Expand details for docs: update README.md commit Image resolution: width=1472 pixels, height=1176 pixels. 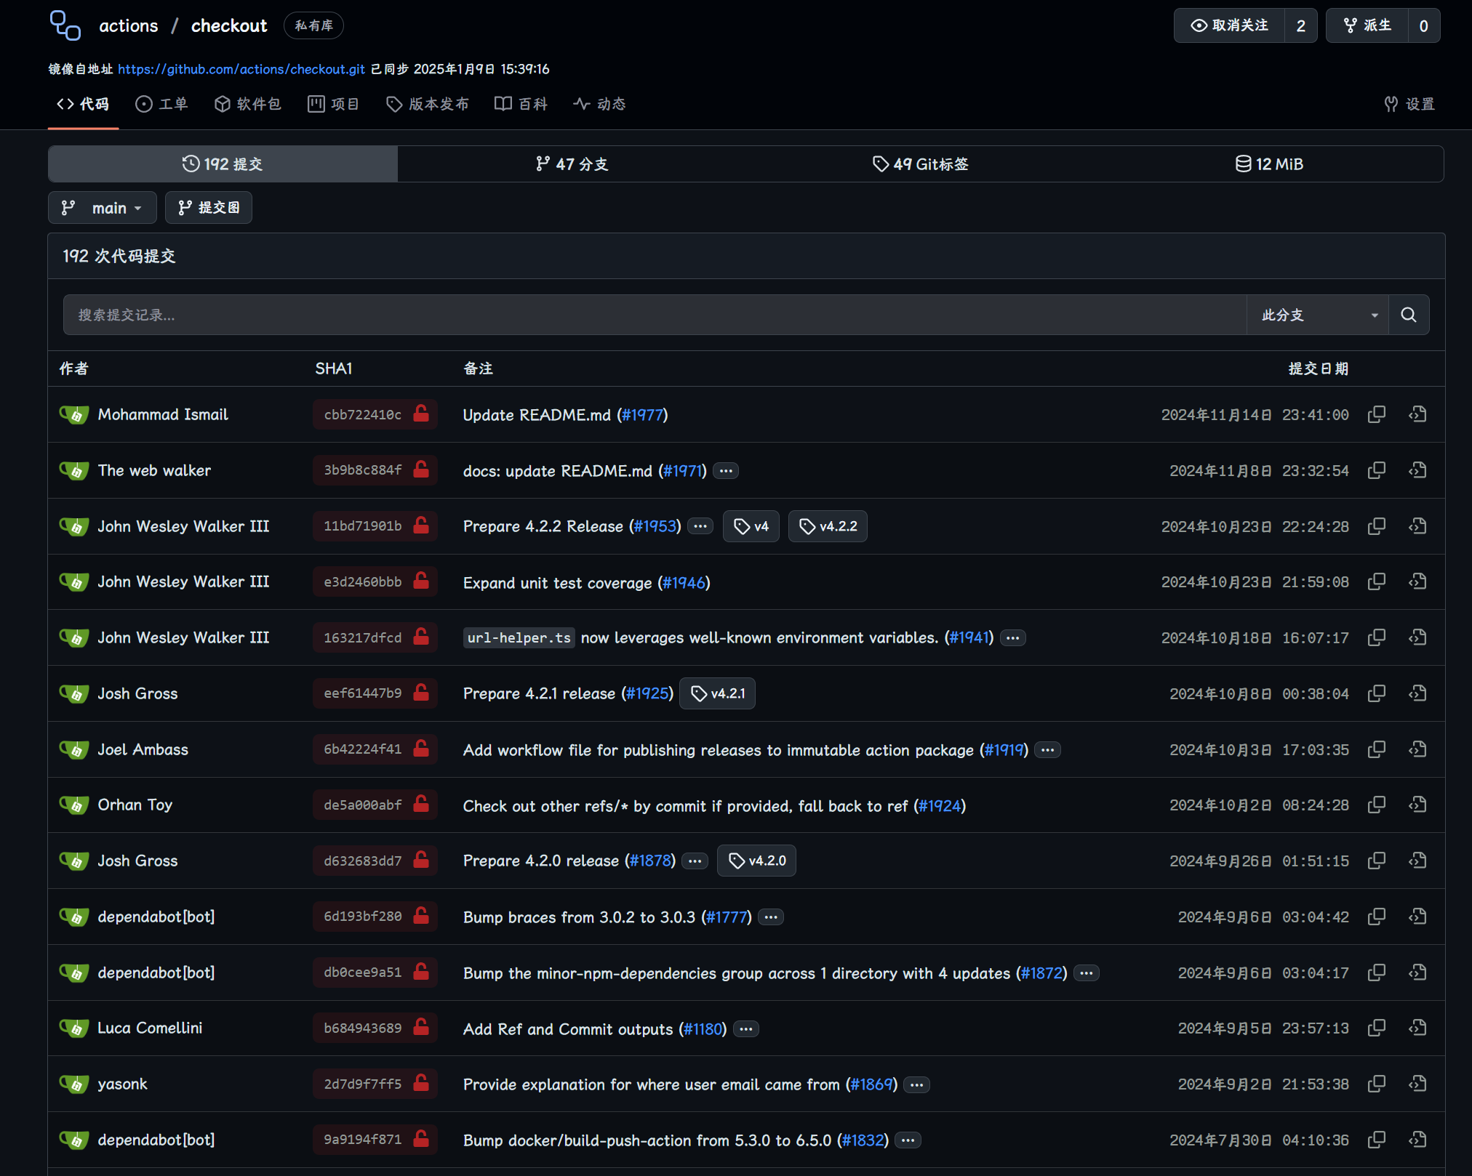click(726, 471)
